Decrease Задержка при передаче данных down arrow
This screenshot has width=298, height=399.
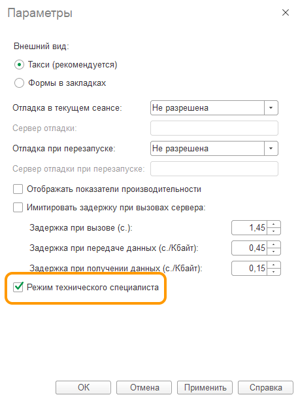[274, 252]
